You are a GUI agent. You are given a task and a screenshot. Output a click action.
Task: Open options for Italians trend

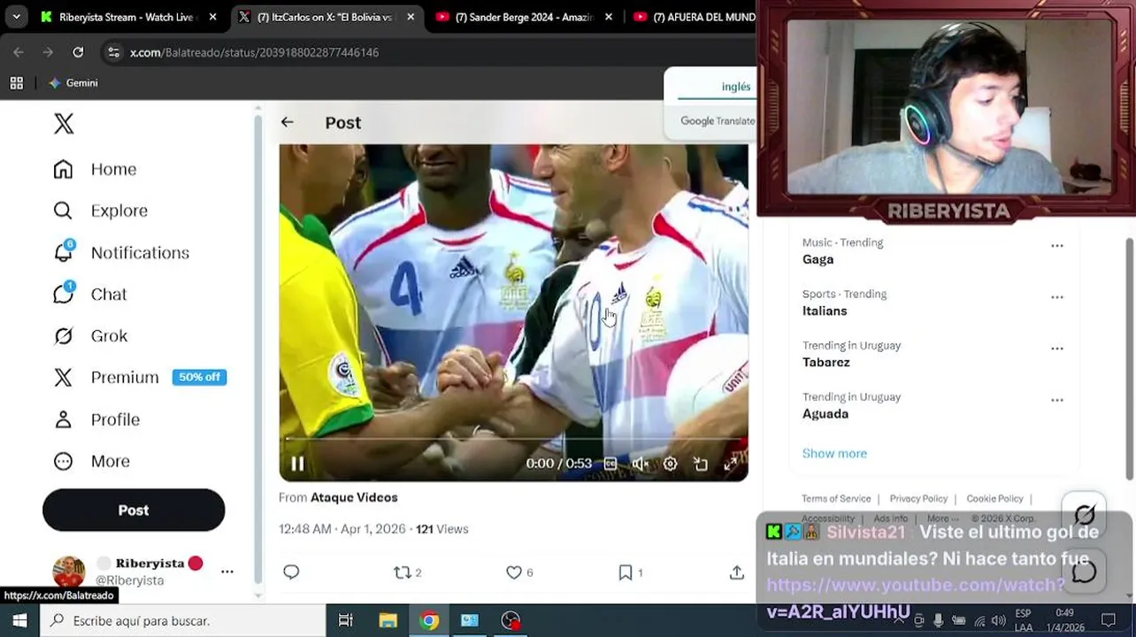pos(1057,297)
